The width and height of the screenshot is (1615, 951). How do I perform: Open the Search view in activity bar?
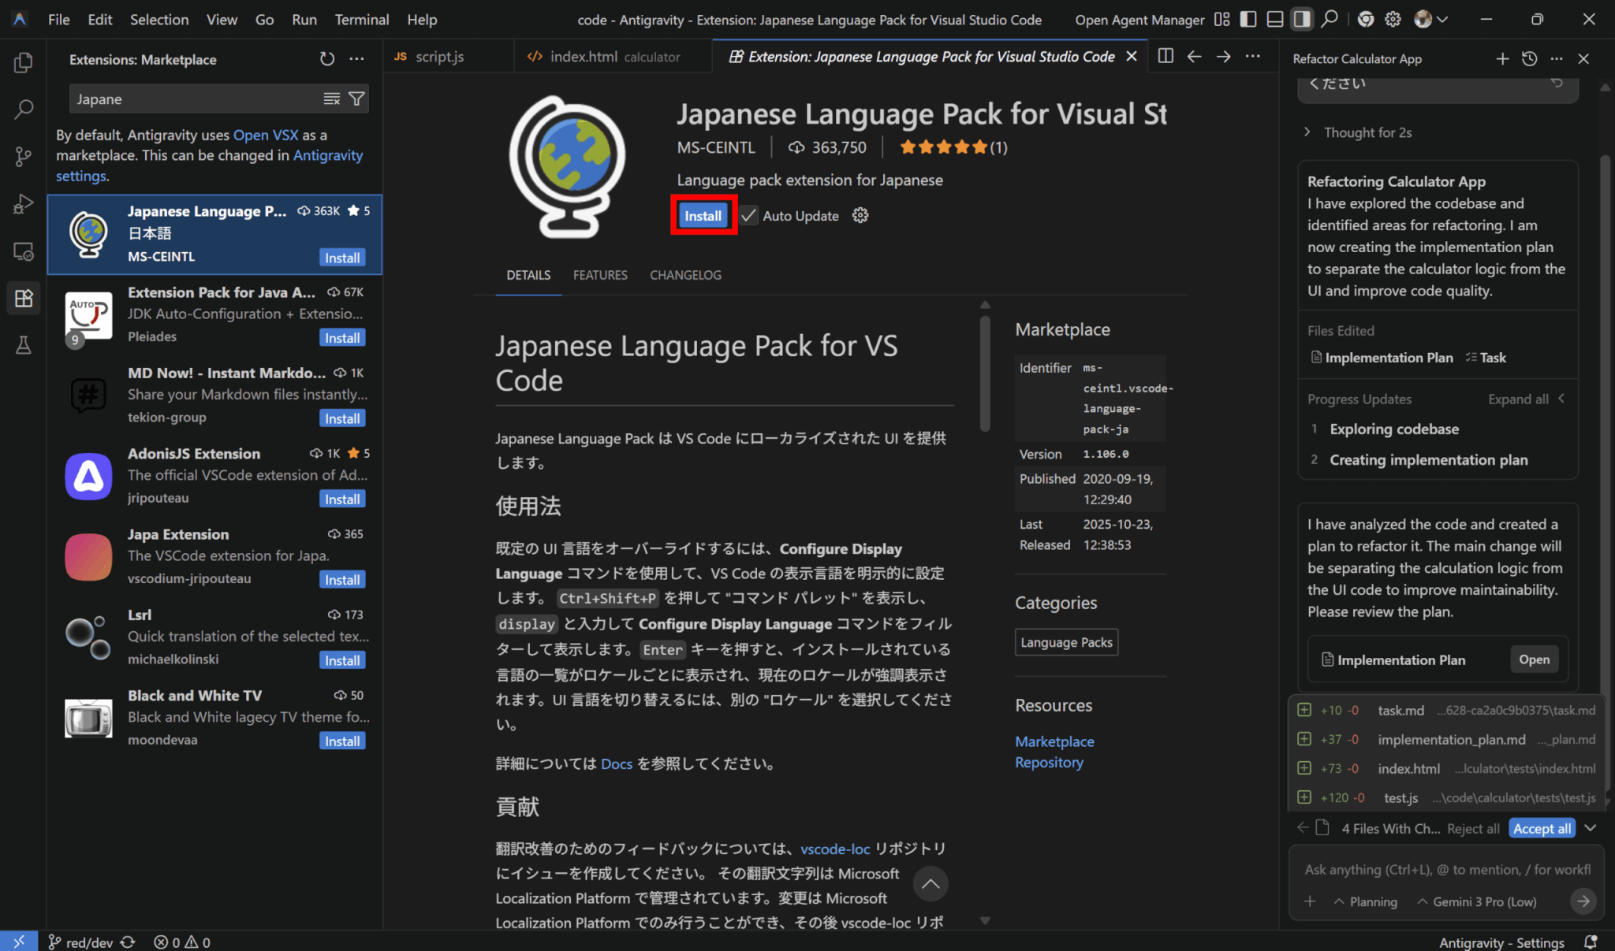coord(24,109)
